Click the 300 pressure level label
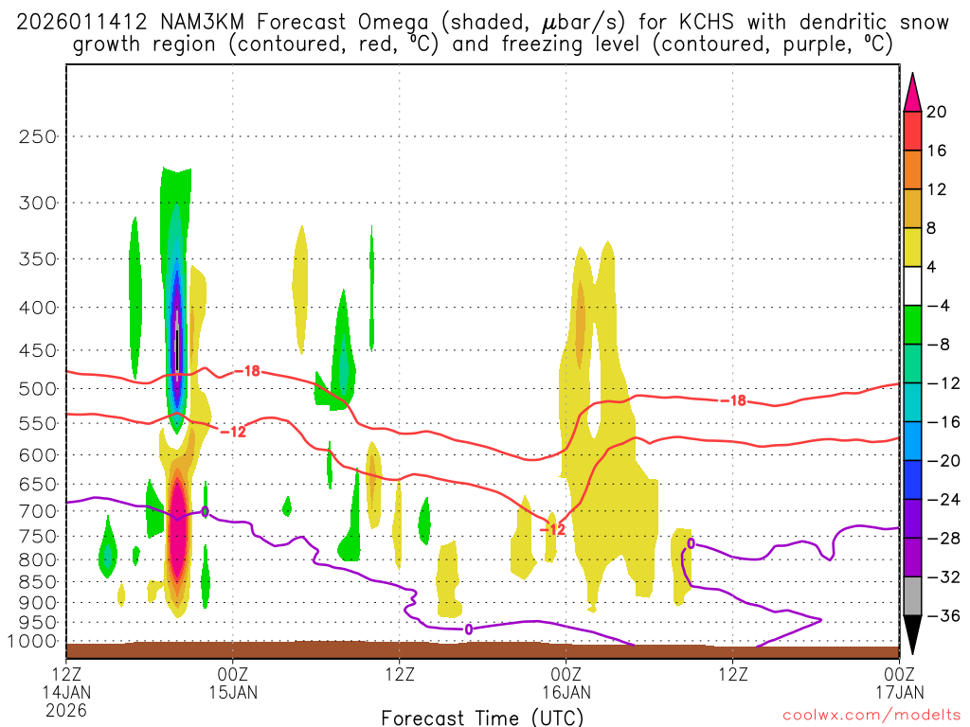 (x=38, y=203)
